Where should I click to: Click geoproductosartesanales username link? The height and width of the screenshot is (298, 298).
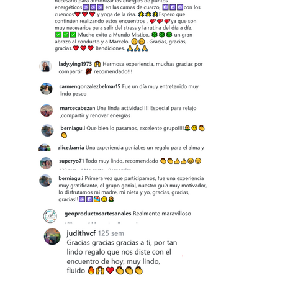[97, 214]
